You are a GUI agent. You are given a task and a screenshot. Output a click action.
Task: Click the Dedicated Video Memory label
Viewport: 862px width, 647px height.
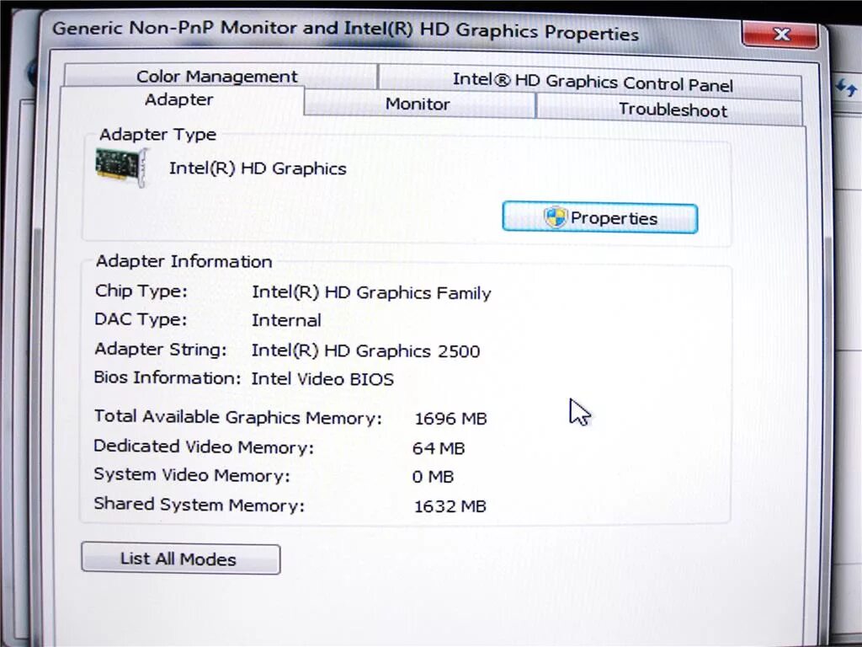pos(204,446)
